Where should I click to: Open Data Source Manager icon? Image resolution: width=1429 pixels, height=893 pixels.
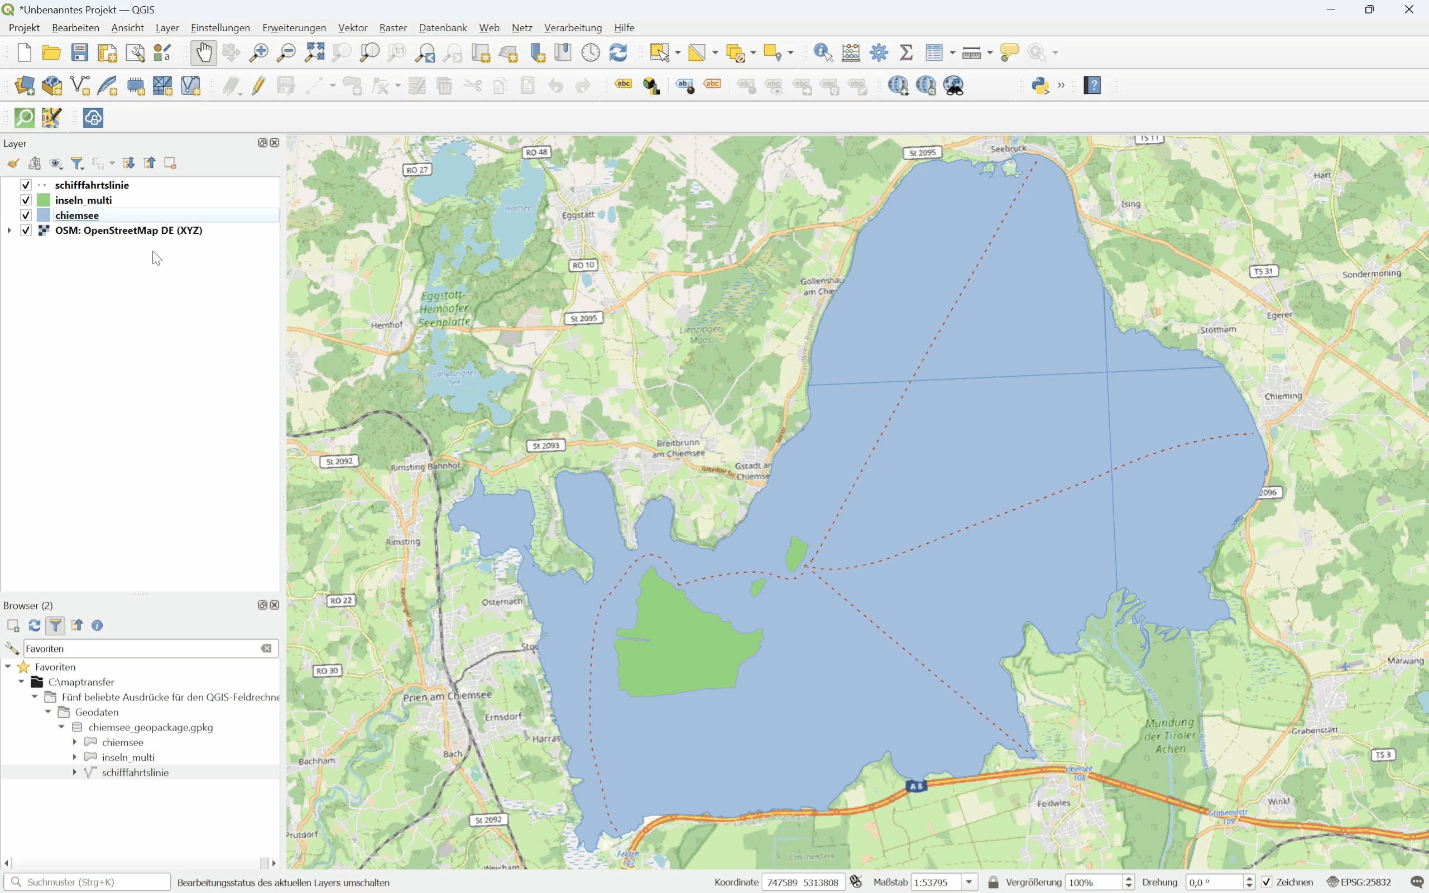(25, 85)
